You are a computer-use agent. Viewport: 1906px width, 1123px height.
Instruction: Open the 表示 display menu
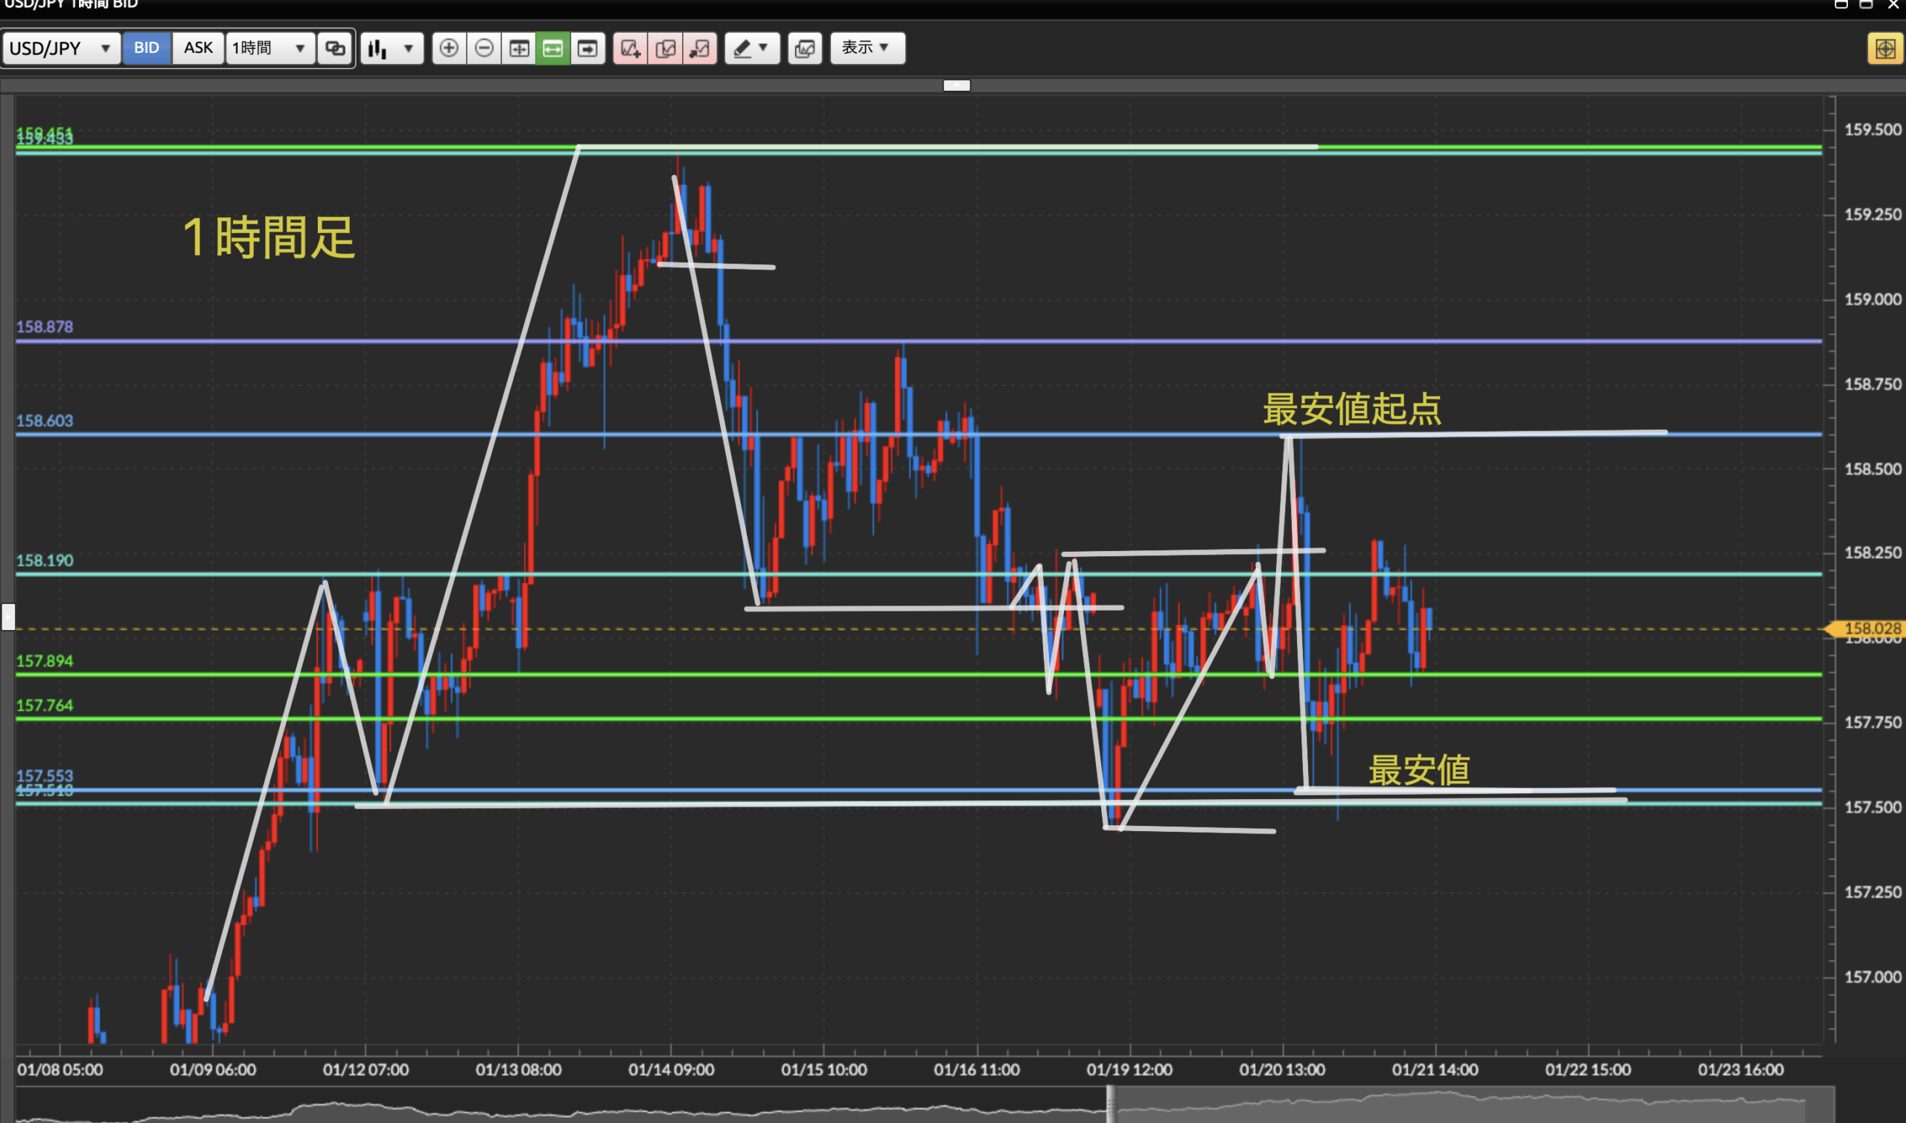pyautogui.click(x=867, y=48)
